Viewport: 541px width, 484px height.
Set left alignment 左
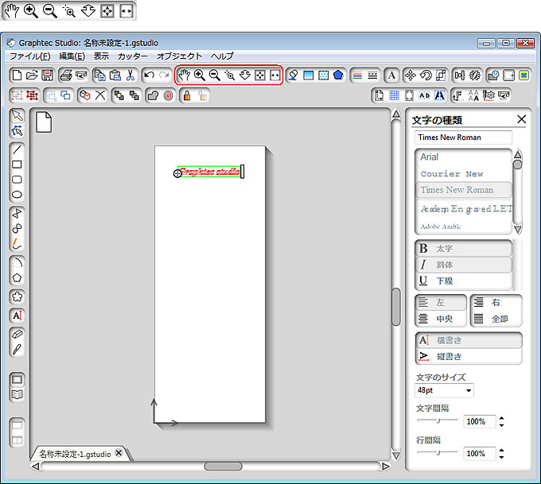[x=441, y=303]
